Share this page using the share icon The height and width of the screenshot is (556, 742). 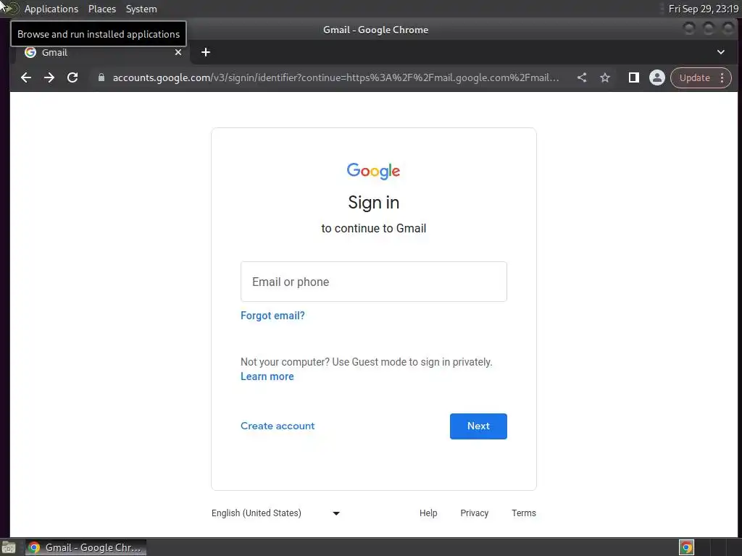point(582,77)
